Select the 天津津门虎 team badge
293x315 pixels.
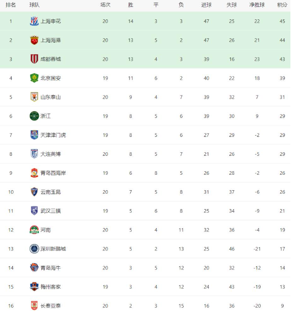coord(34,135)
